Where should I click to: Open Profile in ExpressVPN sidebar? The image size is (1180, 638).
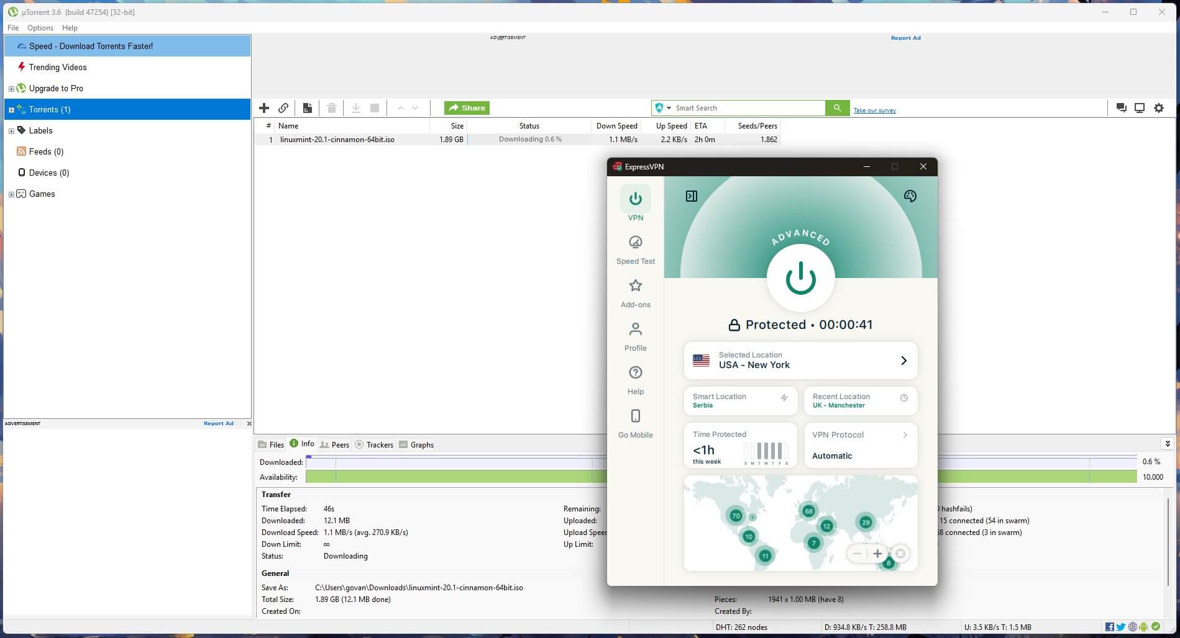[x=636, y=337]
